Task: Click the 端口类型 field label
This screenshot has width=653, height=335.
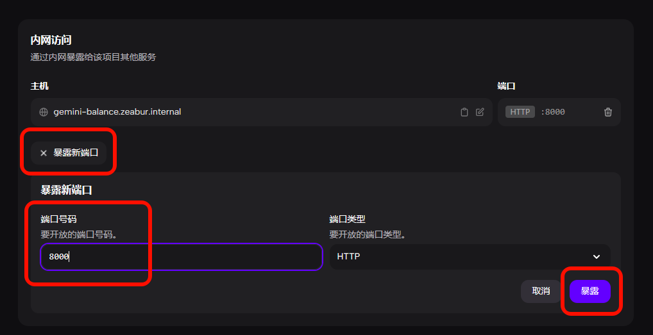Action: [347, 219]
